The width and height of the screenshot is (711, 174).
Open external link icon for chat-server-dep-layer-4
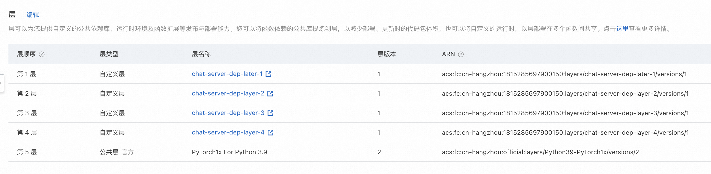[271, 133]
